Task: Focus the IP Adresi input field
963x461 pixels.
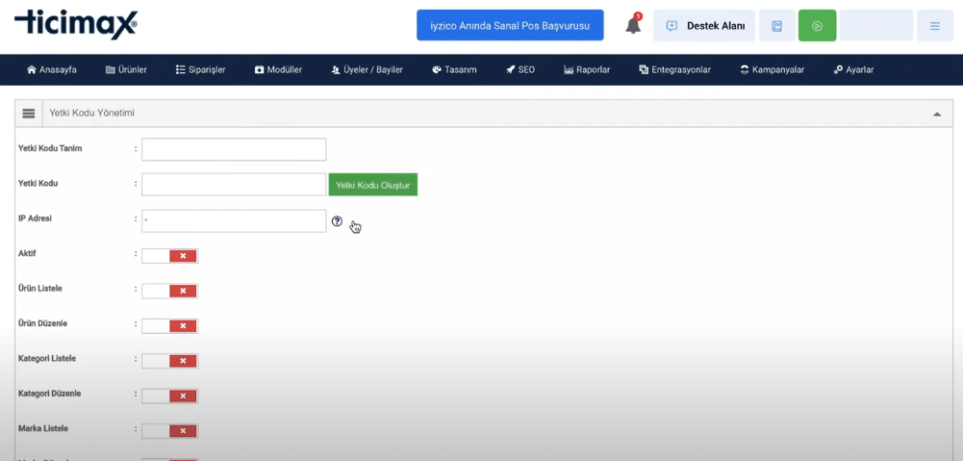Action: coord(234,221)
